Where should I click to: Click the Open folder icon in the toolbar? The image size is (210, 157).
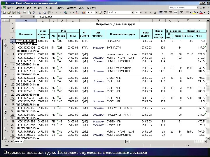[9, 13]
